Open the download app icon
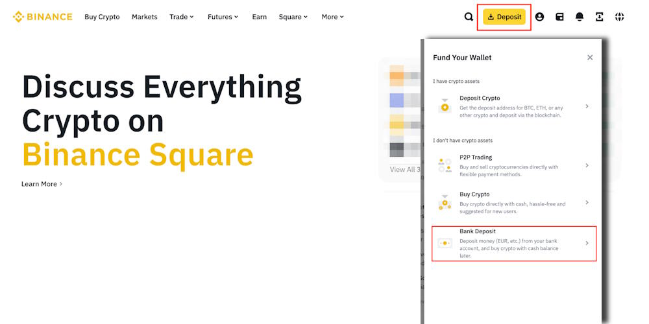 click(599, 17)
